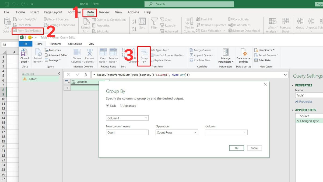Open the disabled Column dropdown in dialog
Image resolution: width=323 pixels, height=182 pixels.
(226, 132)
